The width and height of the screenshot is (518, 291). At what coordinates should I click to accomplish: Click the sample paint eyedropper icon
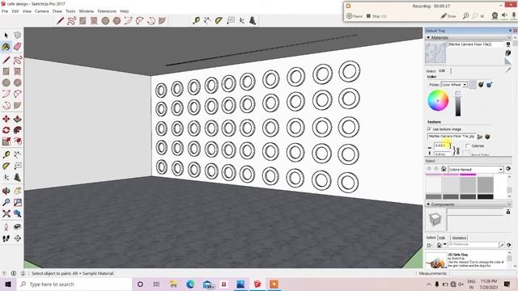(508, 70)
